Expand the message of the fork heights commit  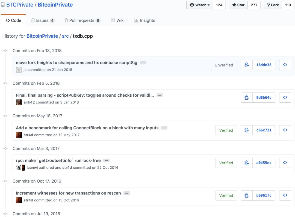click(143, 63)
